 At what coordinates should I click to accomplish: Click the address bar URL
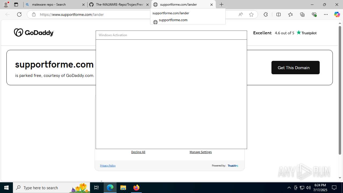point(72,14)
